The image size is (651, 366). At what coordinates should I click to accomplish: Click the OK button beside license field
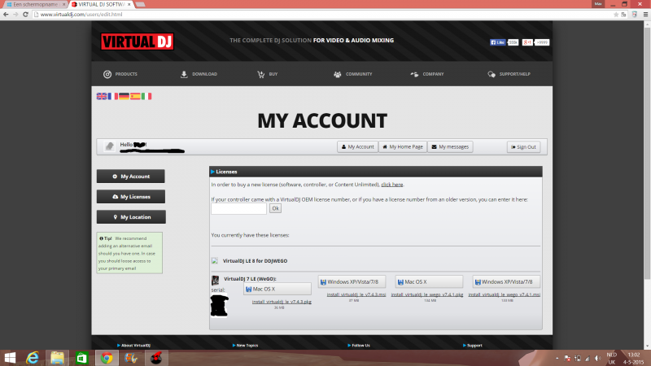click(275, 208)
